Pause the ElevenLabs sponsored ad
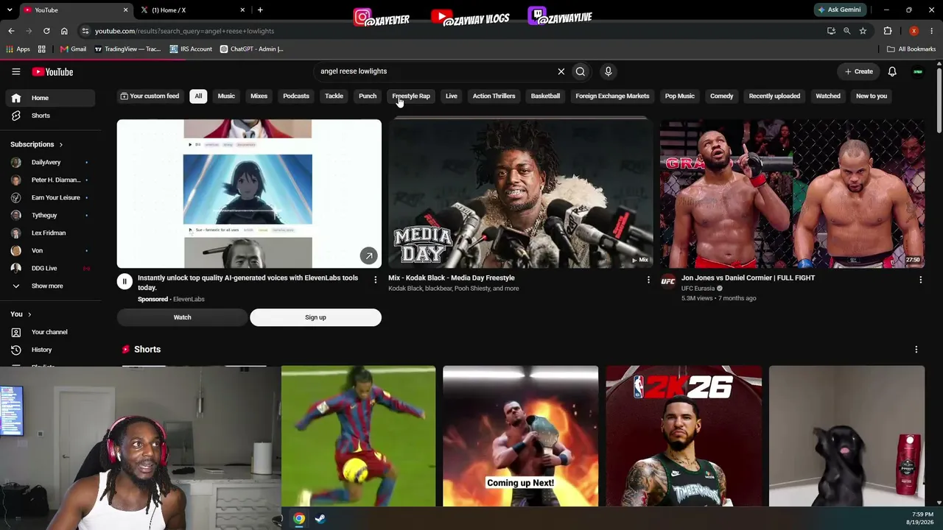The height and width of the screenshot is (530, 943). coord(125,281)
